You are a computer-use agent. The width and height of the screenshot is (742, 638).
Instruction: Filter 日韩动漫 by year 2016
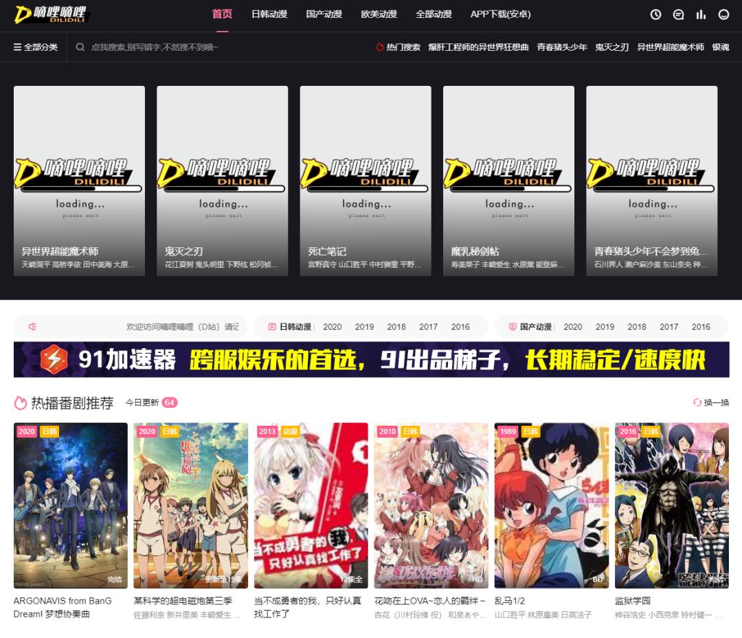point(460,327)
